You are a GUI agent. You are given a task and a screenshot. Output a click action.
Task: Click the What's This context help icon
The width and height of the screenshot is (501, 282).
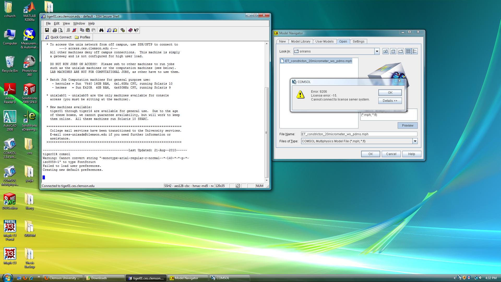click(136, 30)
